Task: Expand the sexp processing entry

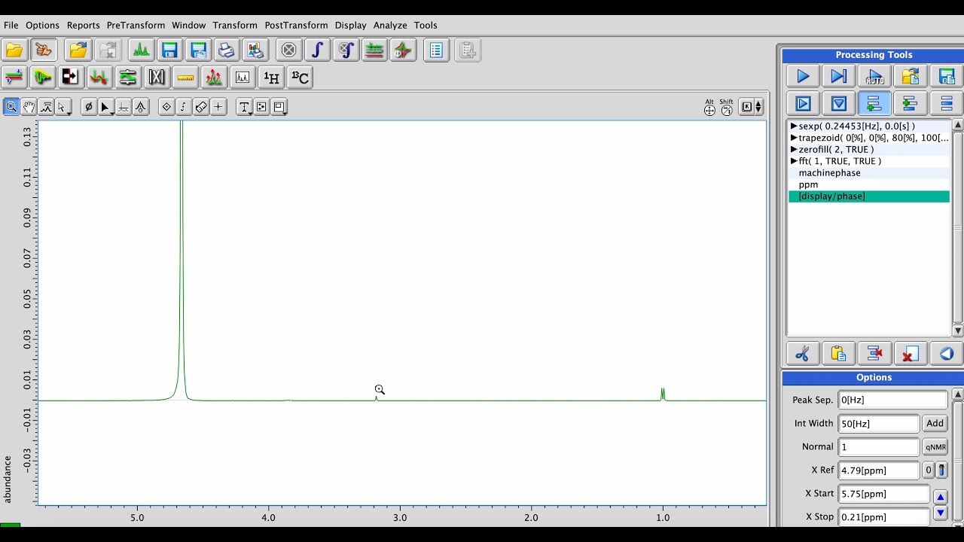Action: tap(794, 126)
